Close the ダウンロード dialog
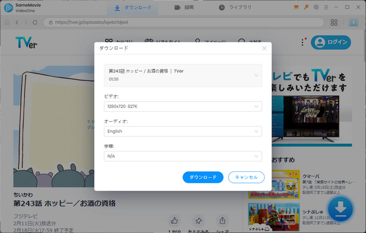This screenshot has width=366, height=233. pyautogui.click(x=264, y=48)
